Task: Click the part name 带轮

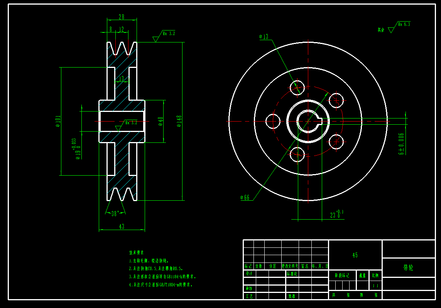Action: click(408, 267)
